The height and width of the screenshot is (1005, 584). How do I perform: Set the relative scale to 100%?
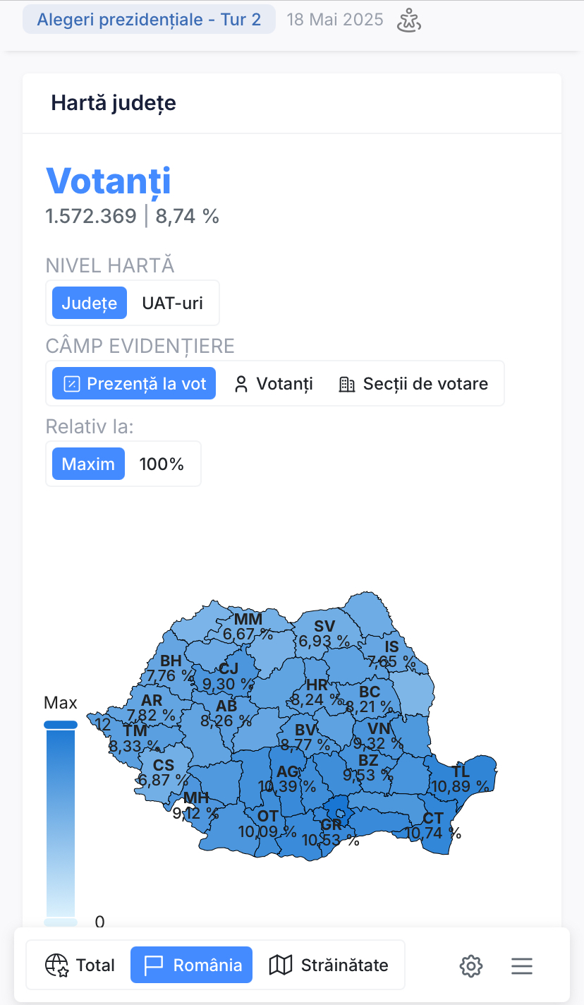pos(162,464)
